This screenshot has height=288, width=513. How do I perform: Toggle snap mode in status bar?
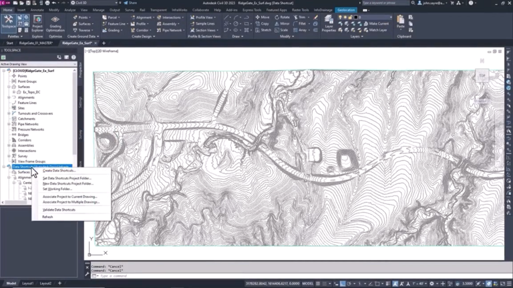tap(325, 283)
